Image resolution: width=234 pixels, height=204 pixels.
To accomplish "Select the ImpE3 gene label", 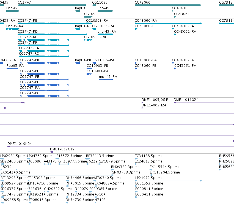I will pyautogui.click(x=80, y=8).
